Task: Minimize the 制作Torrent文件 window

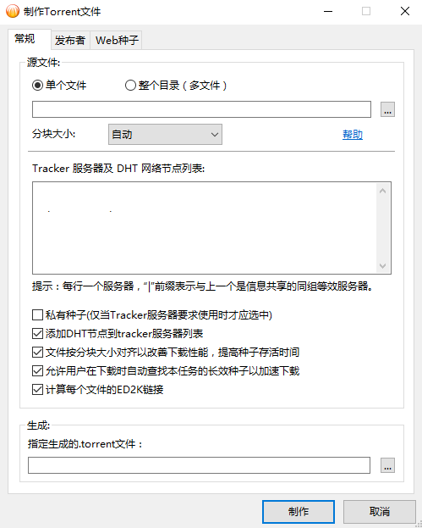Action: click(x=328, y=12)
